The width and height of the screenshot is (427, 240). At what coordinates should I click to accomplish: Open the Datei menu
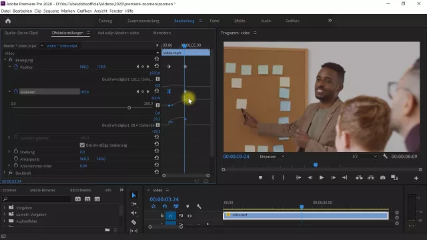tap(6, 11)
